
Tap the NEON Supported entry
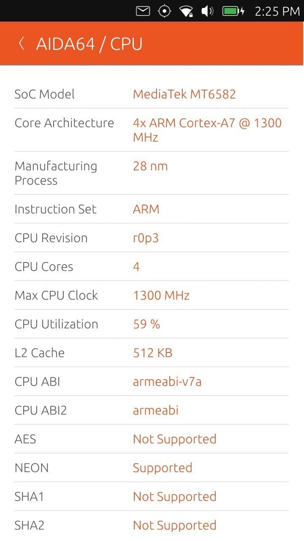click(x=163, y=468)
